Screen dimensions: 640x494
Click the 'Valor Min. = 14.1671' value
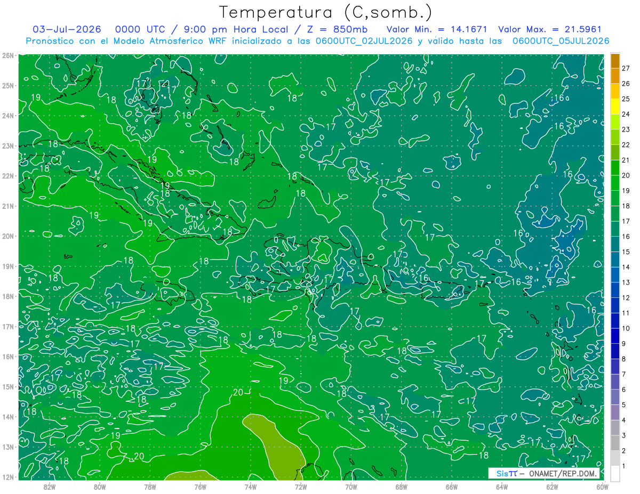[437, 29]
